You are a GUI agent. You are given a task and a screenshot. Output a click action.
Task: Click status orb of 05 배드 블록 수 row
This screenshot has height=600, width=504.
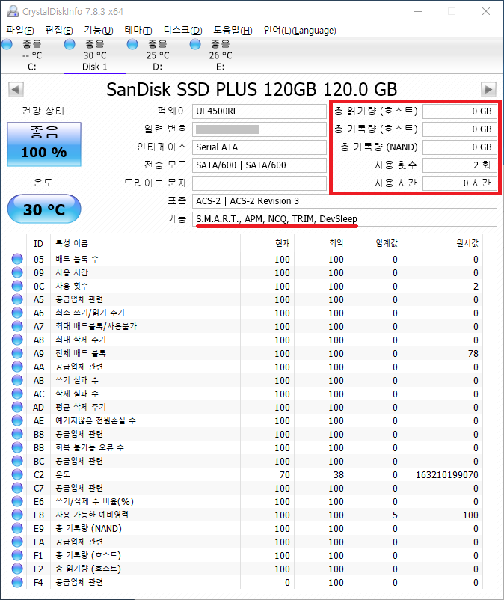tap(17, 259)
